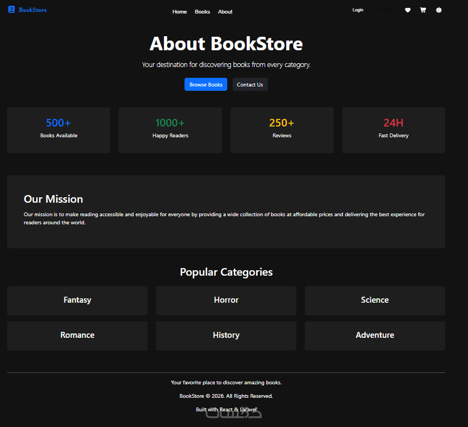
Task: Click the Contact Us button
Action: click(x=250, y=84)
